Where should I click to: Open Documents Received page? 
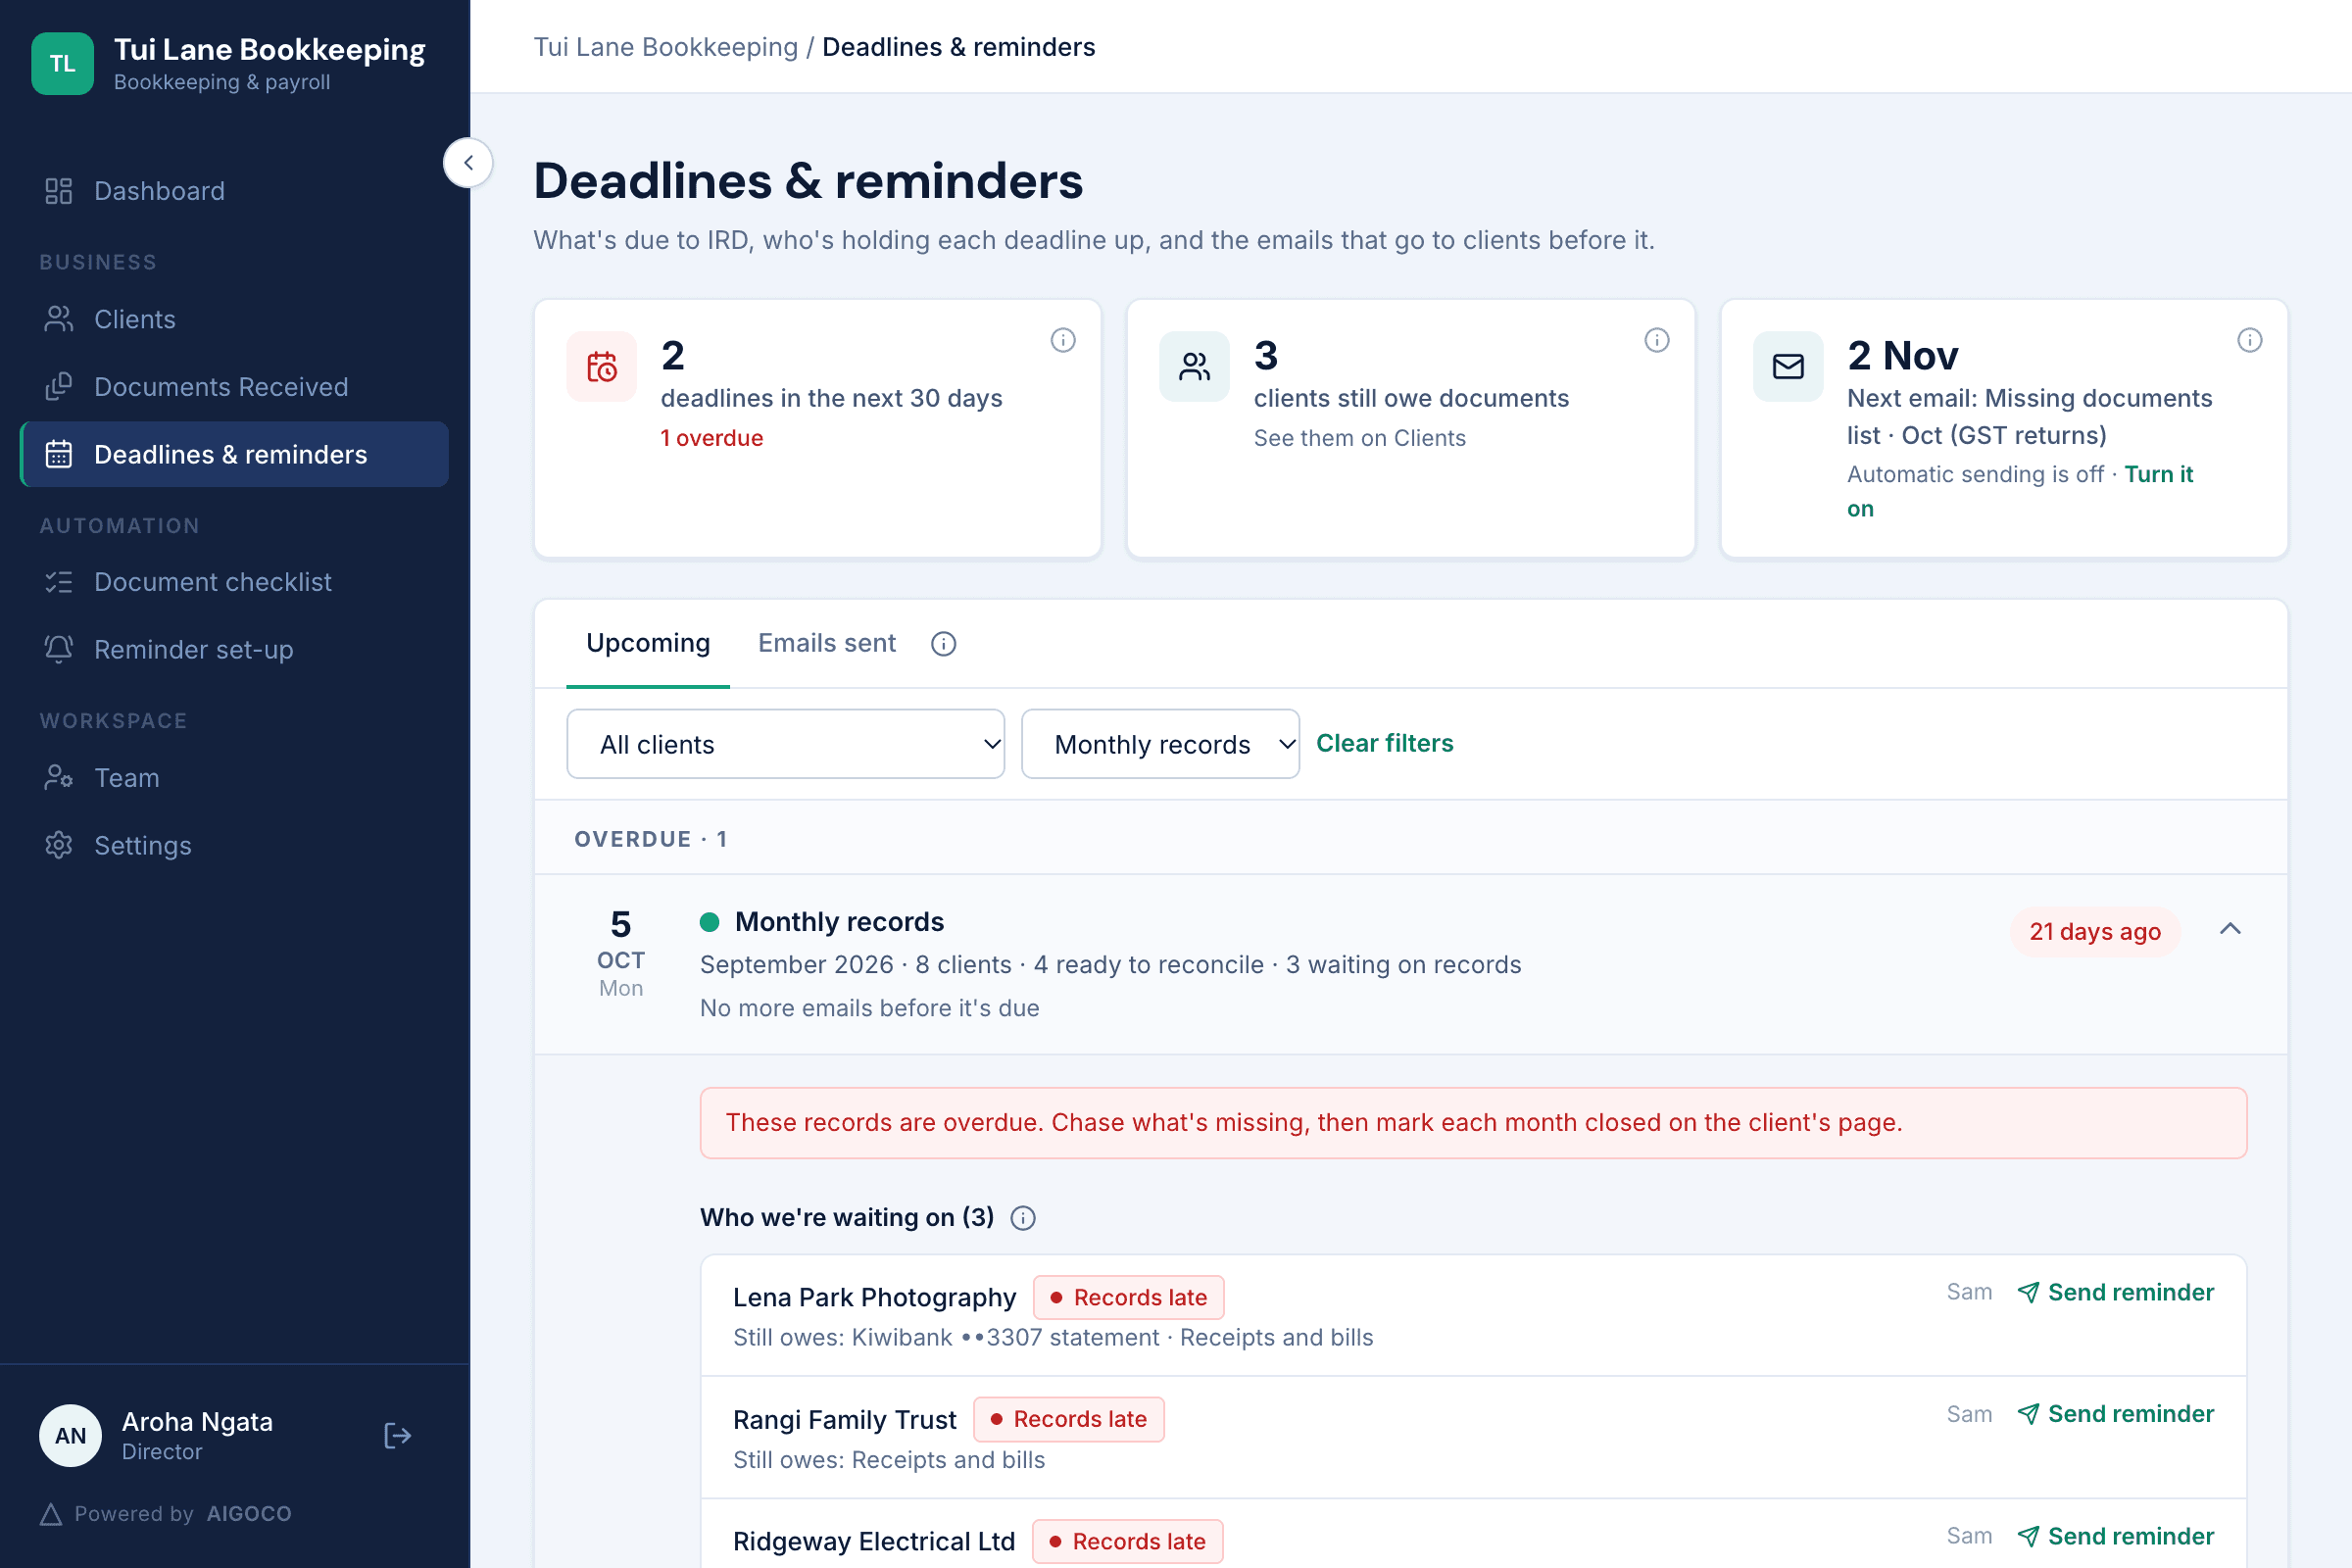[234, 387]
